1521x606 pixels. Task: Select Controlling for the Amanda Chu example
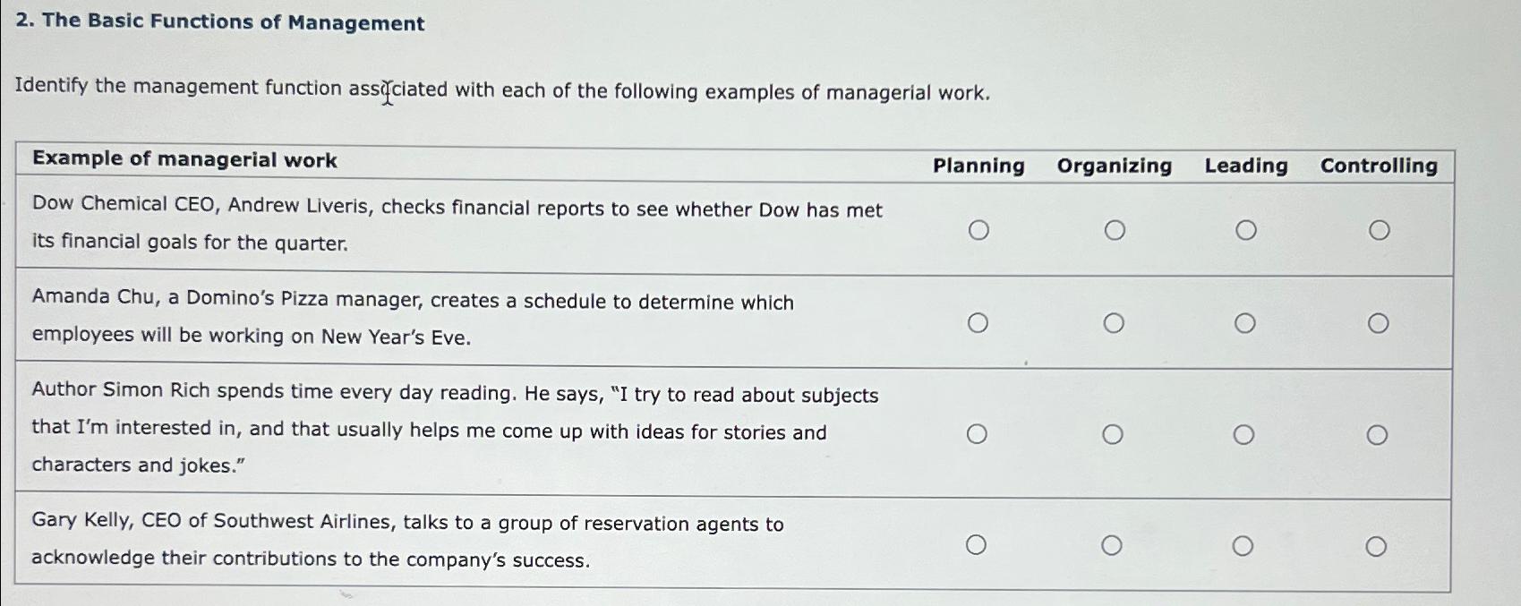1379,321
